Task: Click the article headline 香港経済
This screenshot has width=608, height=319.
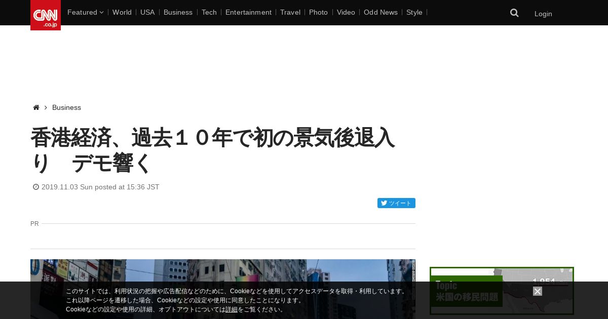Action: [x=212, y=150]
